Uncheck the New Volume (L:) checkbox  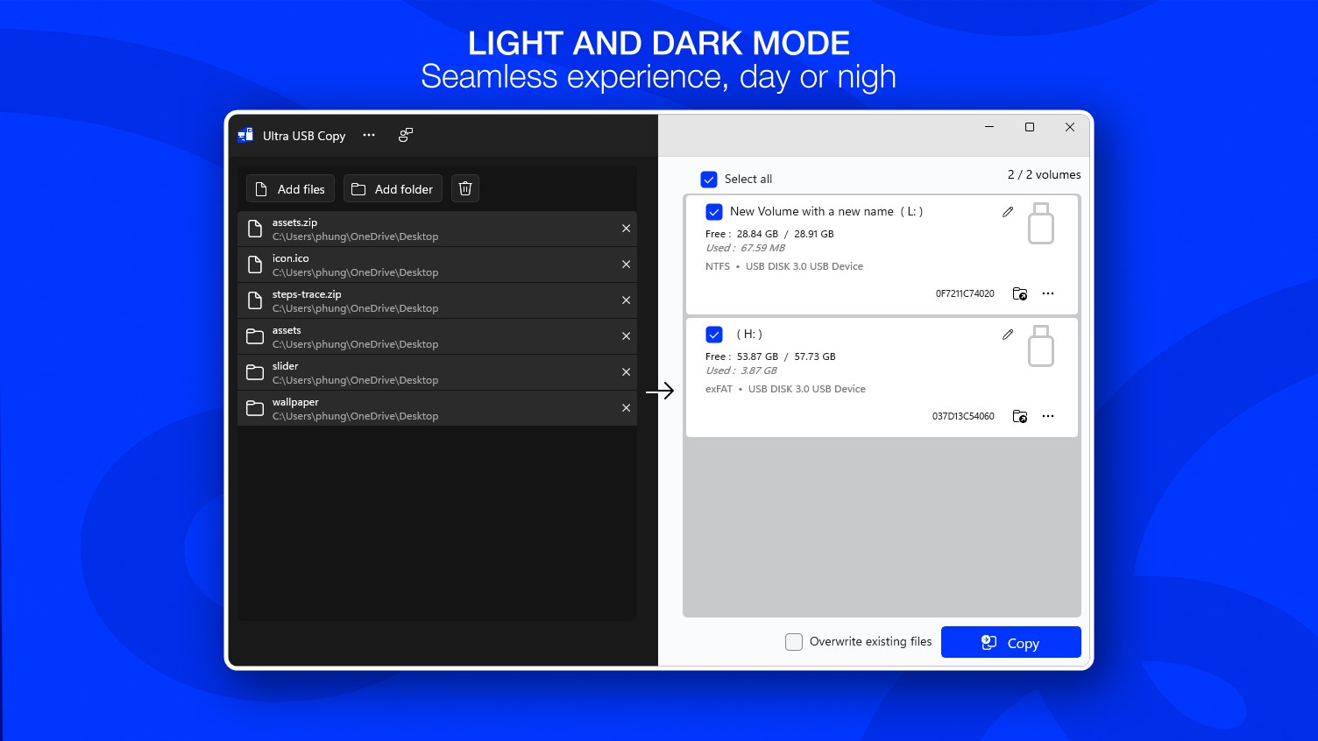click(714, 212)
